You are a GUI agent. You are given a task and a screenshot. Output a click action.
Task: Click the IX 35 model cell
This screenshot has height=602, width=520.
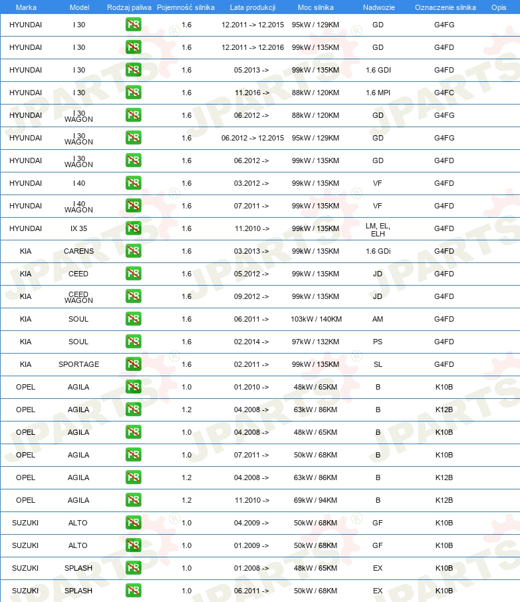[x=78, y=228]
